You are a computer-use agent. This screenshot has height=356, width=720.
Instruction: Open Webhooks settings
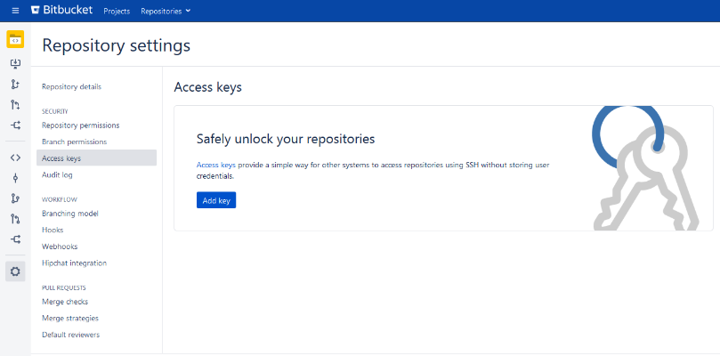(x=60, y=247)
